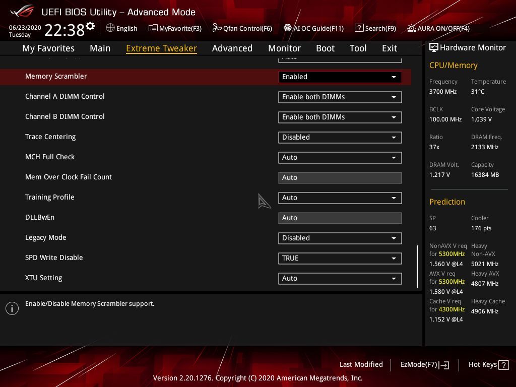
Task: Open time settings gear icon
Action: click(90, 26)
